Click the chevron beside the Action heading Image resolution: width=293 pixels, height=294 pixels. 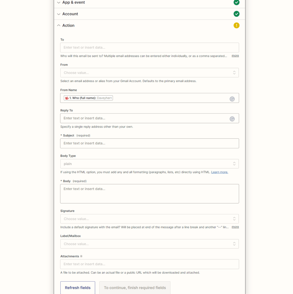[59, 25]
